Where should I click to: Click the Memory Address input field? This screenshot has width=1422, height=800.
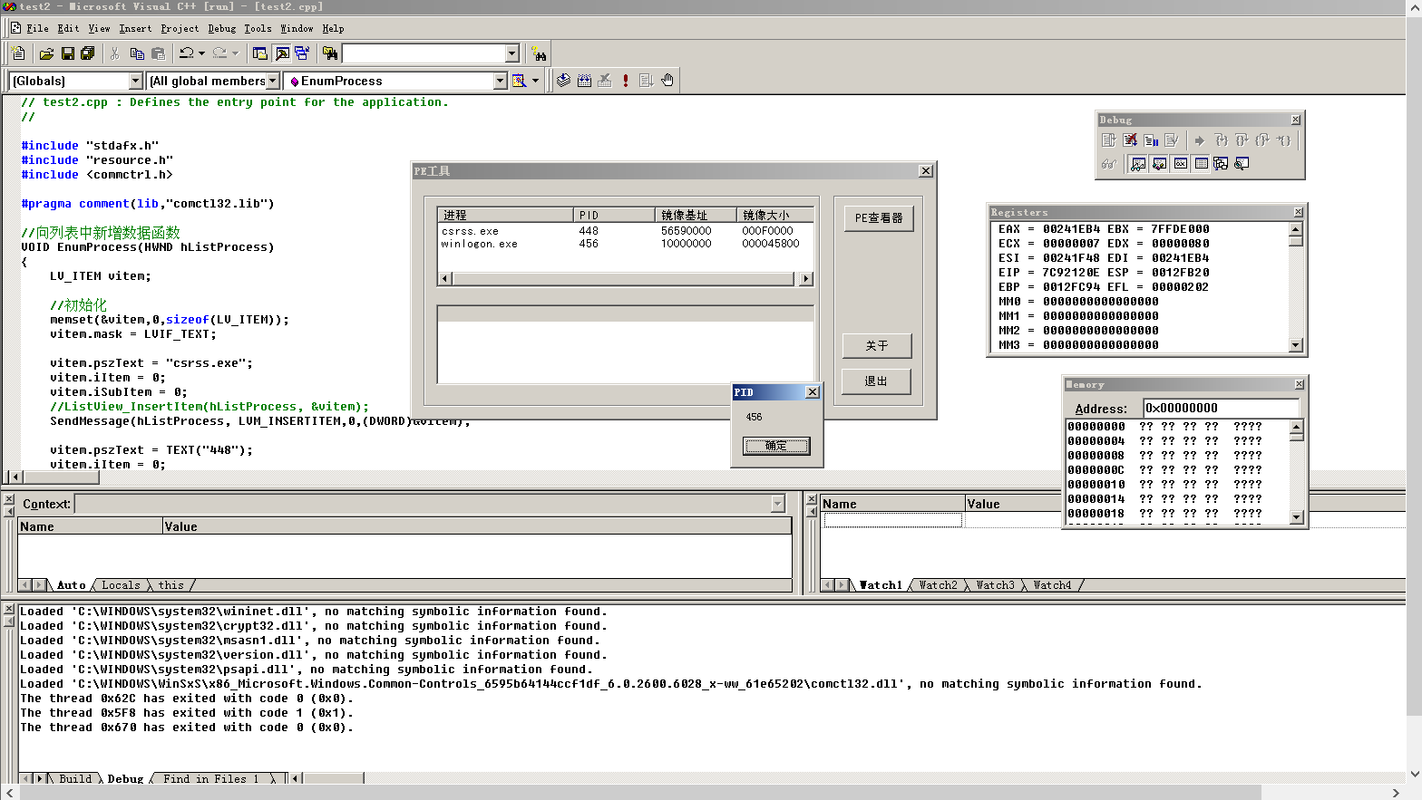1221,408
